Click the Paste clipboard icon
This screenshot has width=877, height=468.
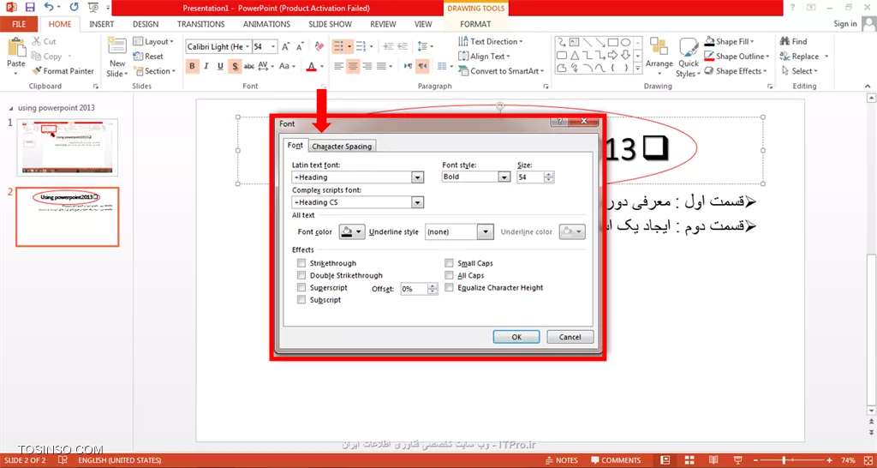point(16,48)
